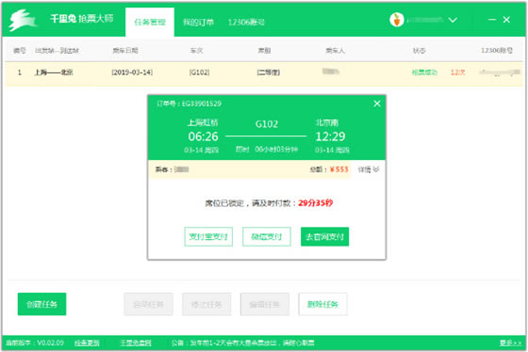Choose 微信支付 button

point(266,236)
